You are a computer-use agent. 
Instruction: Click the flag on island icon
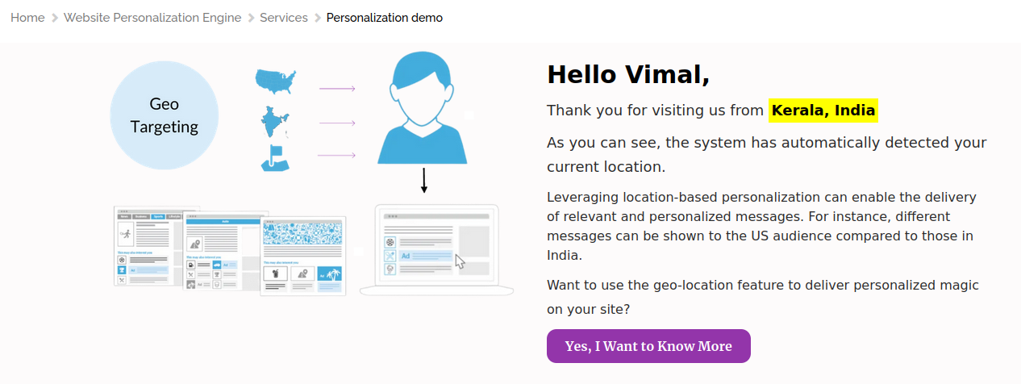[276, 158]
